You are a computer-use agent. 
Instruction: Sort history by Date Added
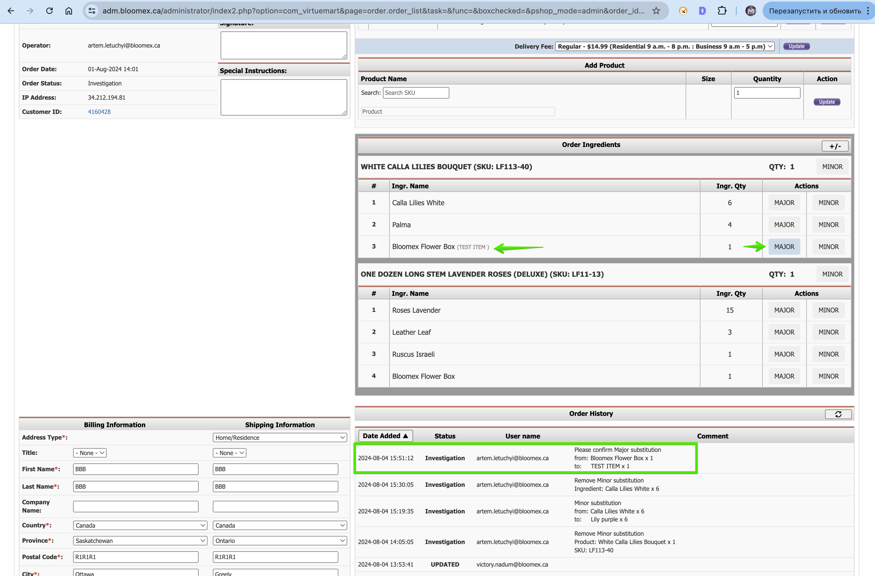[385, 435]
